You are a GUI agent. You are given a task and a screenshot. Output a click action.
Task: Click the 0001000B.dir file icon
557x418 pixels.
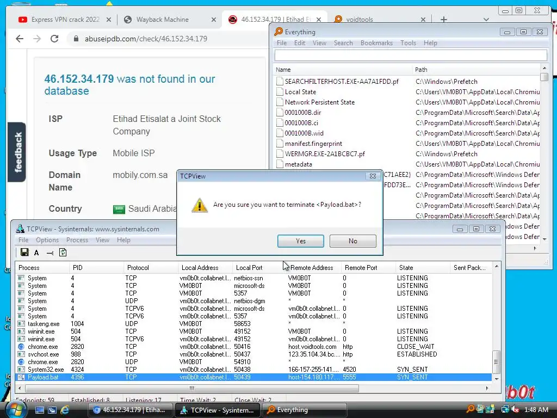pyautogui.click(x=280, y=112)
